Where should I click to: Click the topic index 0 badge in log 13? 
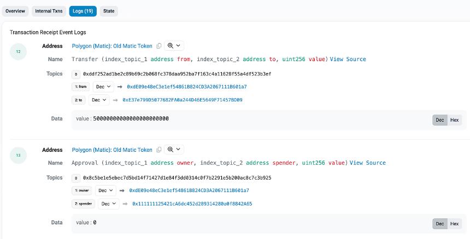point(76,178)
